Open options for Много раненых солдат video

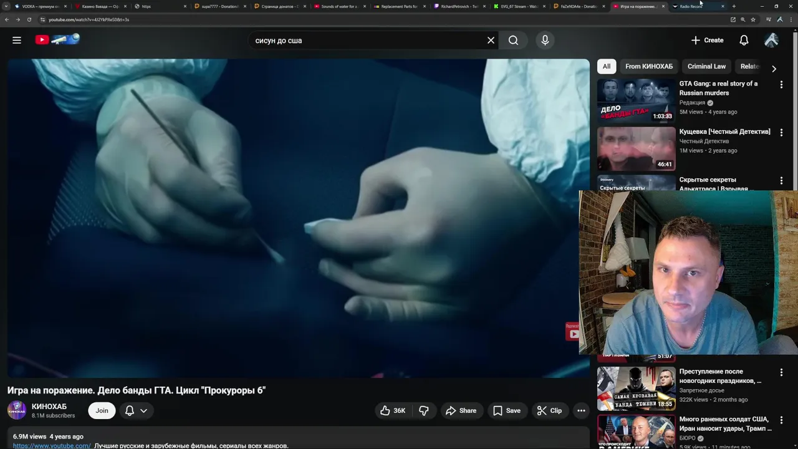coord(781,420)
